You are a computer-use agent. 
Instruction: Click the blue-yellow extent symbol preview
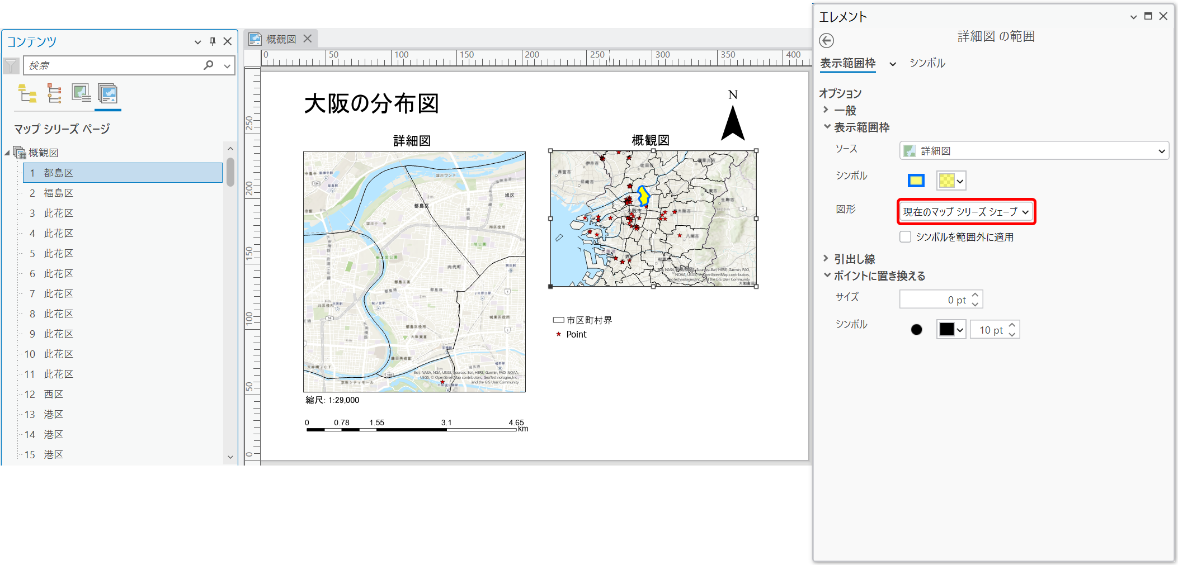tap(916, 181)
